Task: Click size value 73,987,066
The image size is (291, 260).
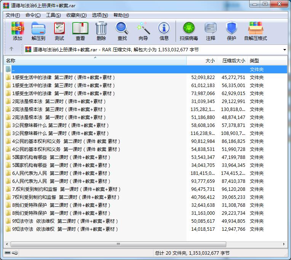Action: (x=203, y=94)
